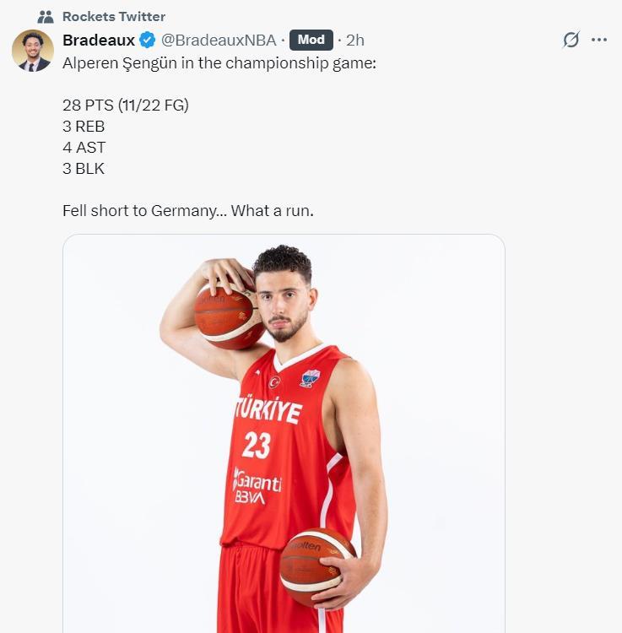Click the basketball held near player's head
Viewport: 622px width, 633px height.
click(229, 316)
